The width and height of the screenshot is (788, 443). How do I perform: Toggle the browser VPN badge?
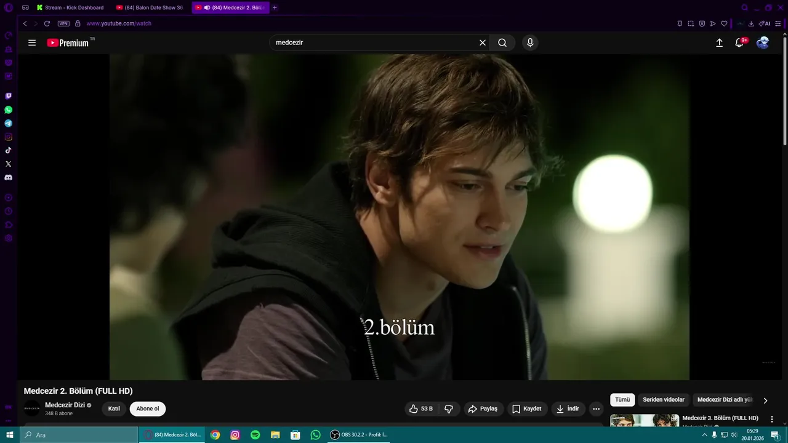tap(63, 23)
